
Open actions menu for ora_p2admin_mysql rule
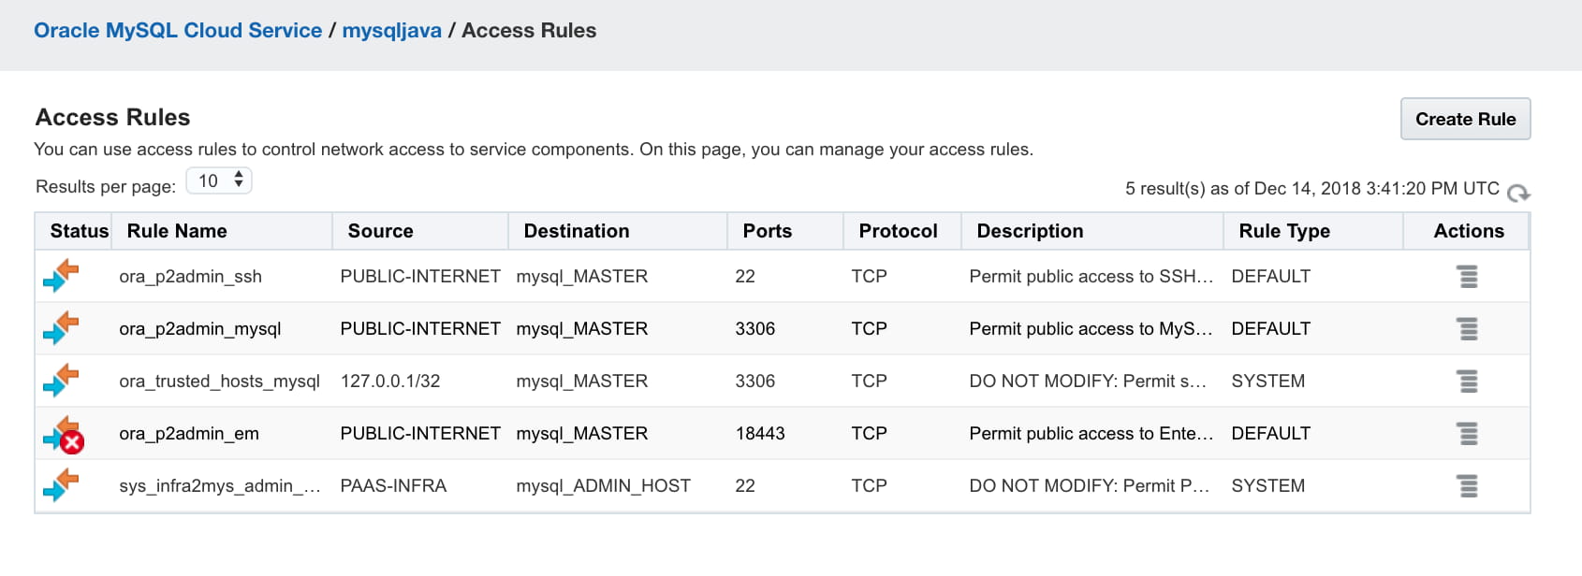(x=1468, y=329)
